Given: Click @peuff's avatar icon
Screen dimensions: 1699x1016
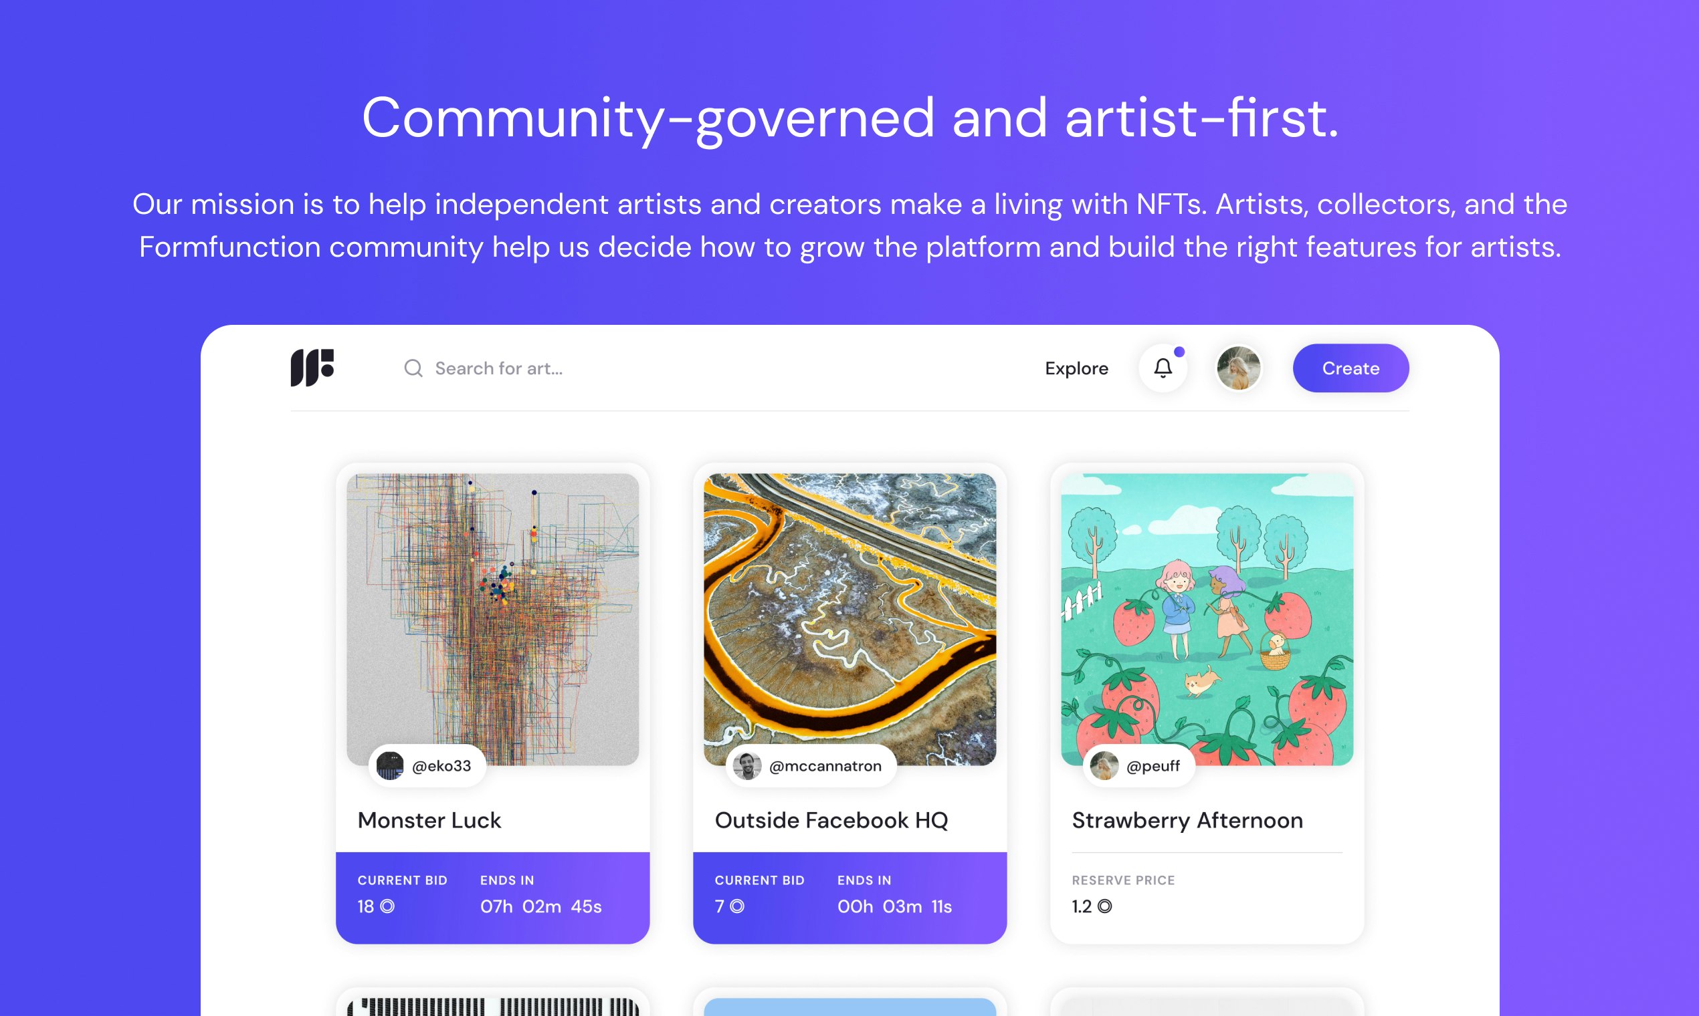Looking at the screenshot, I should click(x=1105, y=766).
